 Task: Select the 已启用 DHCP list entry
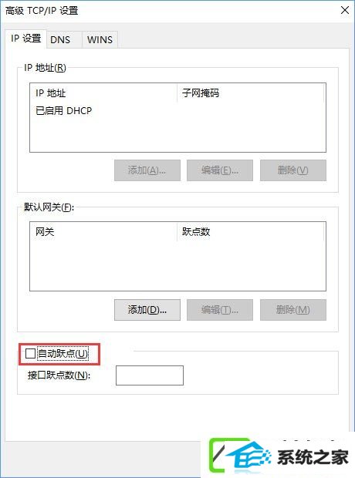pos(64,111)
